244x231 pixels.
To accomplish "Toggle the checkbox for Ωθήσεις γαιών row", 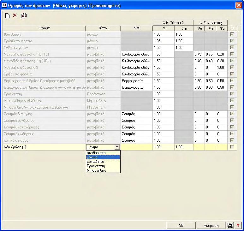I will click(x=232, y=47).
